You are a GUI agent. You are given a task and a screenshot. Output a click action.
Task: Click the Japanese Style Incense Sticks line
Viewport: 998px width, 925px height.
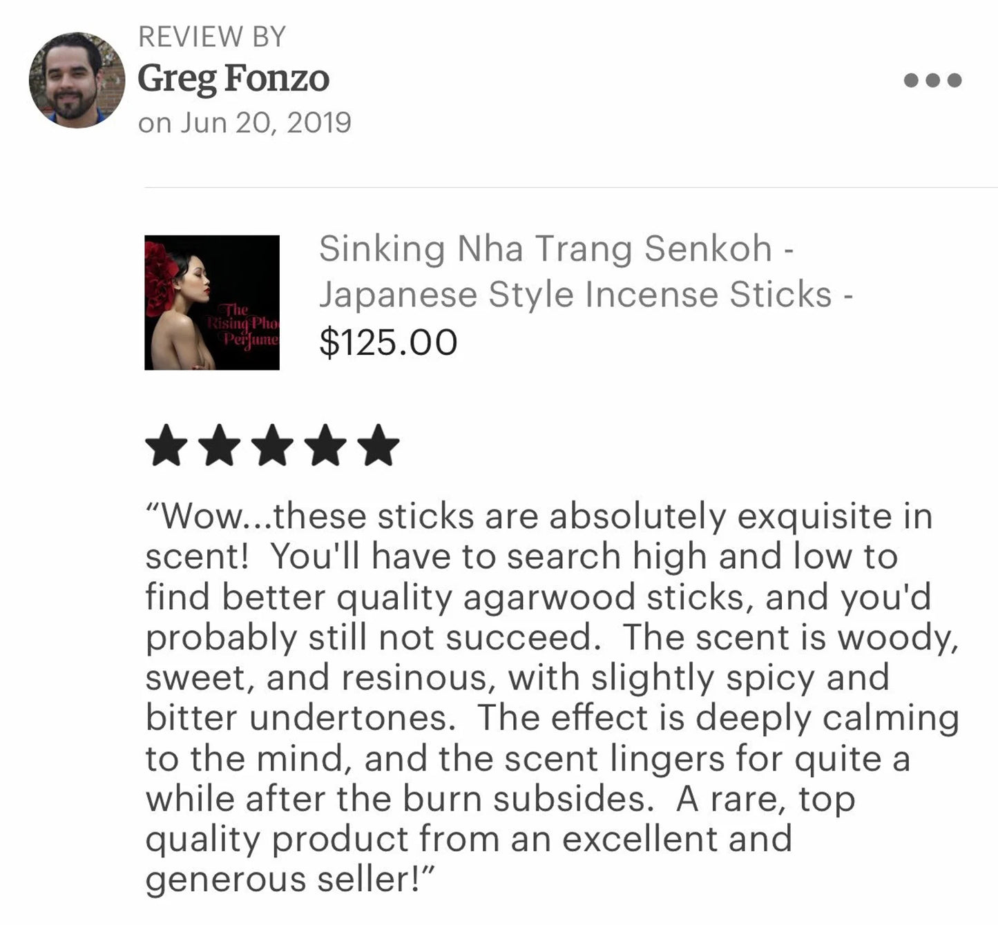[586, 295]
